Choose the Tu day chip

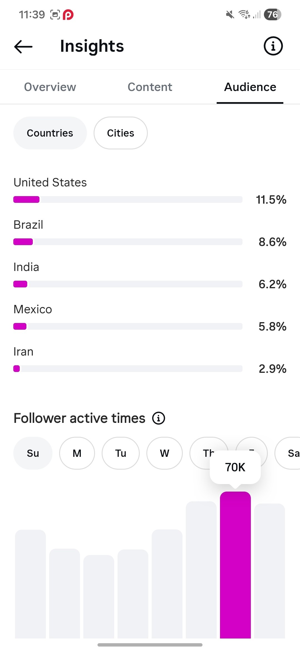point(121,453)
